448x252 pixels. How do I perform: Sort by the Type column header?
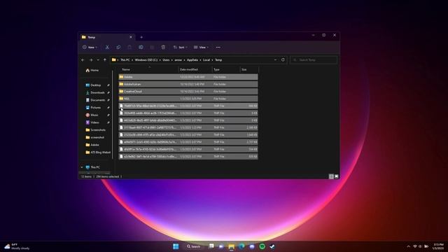226,69
